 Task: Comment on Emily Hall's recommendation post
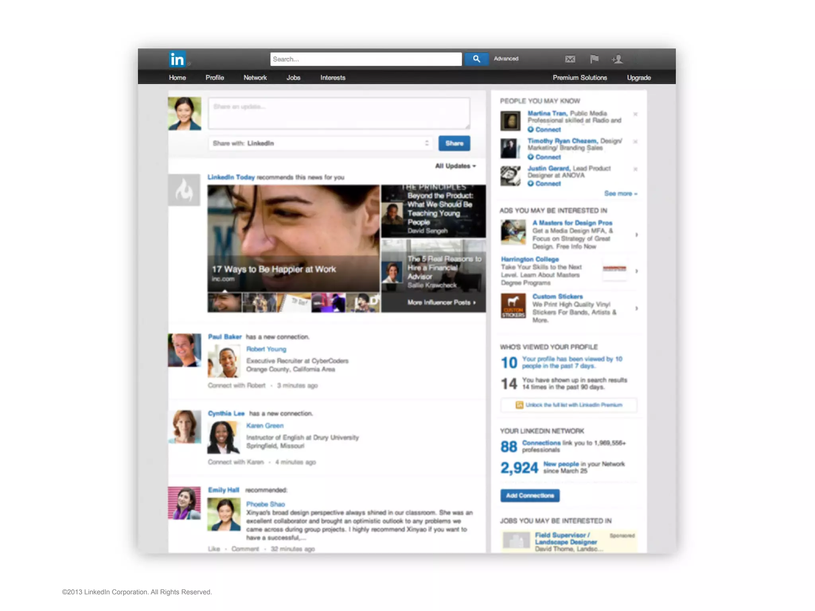coord(245,549)
